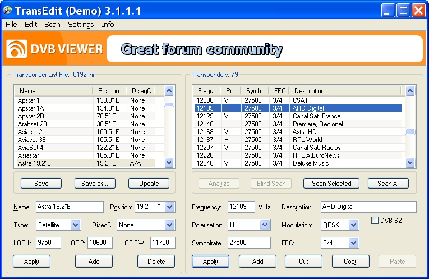Open the Position direction E dropdown
The width and height of the screenshot is (429, 279).
pyautogui.click(x=169, y=207)
